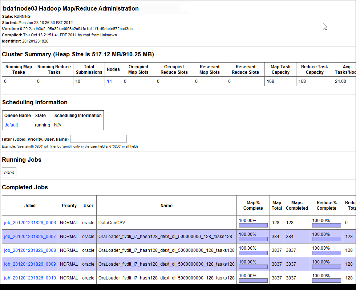Click Map % progress bar for job 0010

(253, 281)
